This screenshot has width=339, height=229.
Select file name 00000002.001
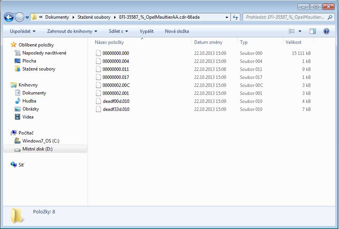(x=116, y=93)
